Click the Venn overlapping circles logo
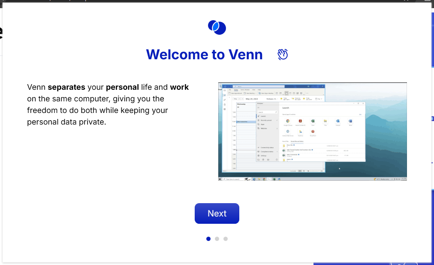This screenshot has height=265, width=434. [217, 27]
